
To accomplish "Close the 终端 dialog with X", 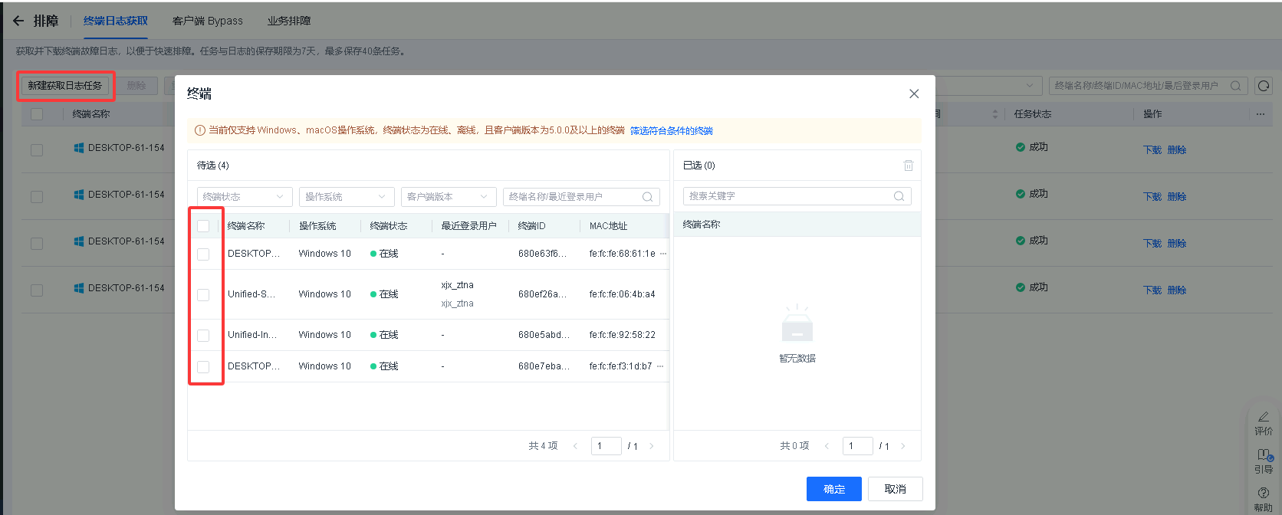I will pyautogui.click(x=913, y=93).
